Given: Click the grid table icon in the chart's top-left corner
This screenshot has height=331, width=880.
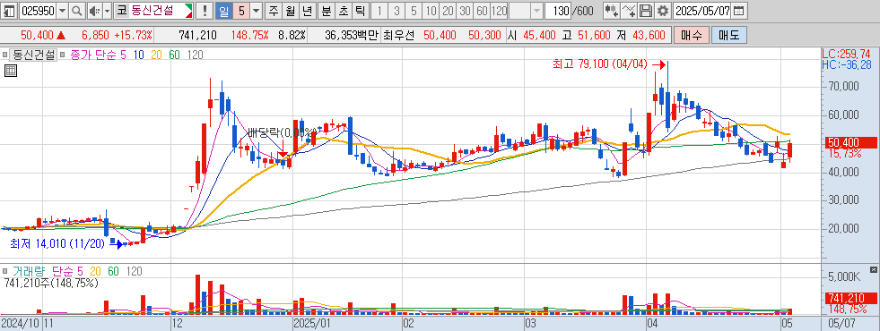Looking at the screenshot, I should pyautogui.click(x=10, y=71).
